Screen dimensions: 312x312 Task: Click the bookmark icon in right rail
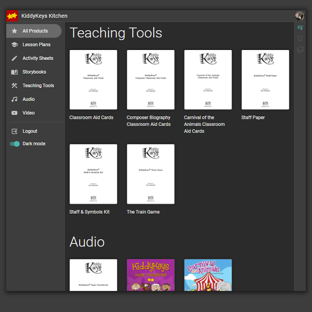coord(300,38)
